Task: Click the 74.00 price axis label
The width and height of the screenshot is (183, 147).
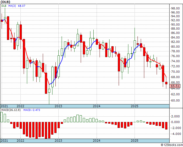Action: [175, 61]
